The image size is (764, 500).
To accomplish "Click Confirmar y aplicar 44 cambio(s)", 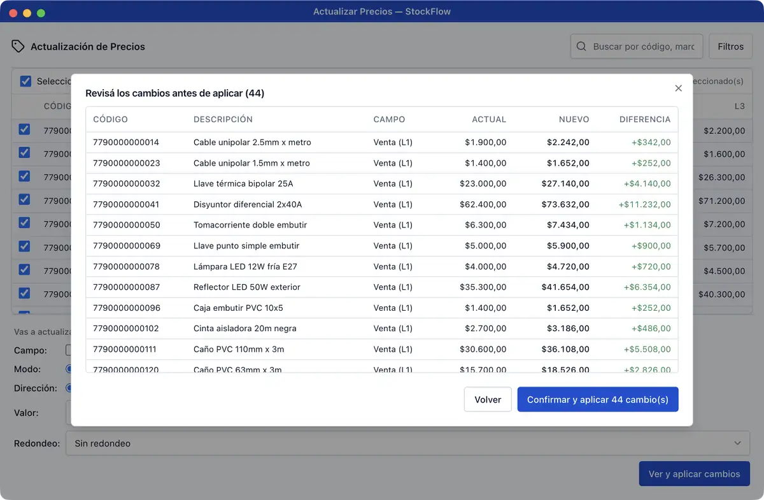I will pyautogui.click(x=598, y=399).
